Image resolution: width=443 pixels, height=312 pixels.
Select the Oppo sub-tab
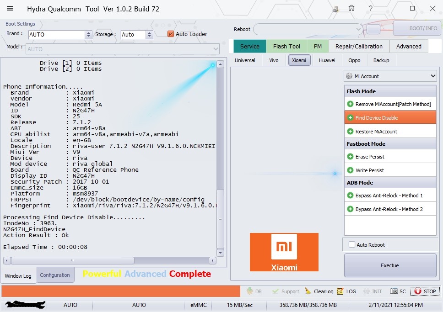[x=354, y=60]
